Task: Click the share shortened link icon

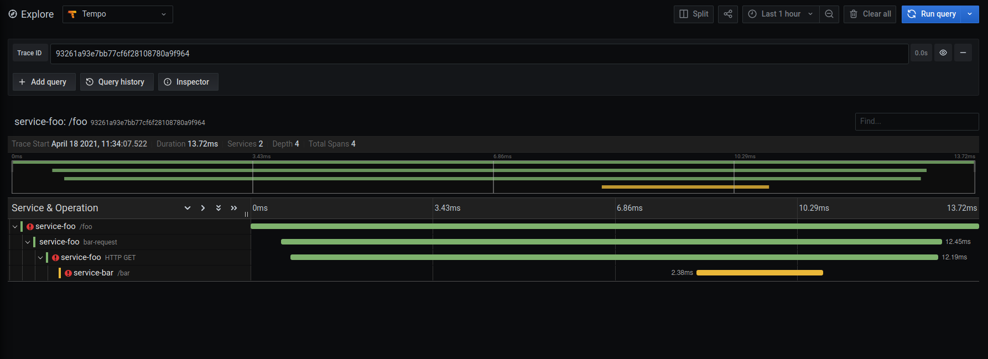Action: pyautogui.click(x=727, y=14)
